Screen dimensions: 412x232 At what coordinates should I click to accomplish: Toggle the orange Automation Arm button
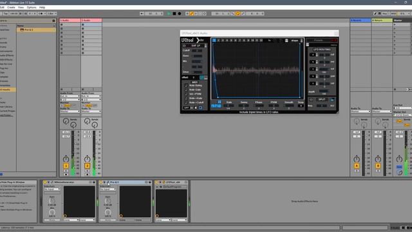(192, 14)
